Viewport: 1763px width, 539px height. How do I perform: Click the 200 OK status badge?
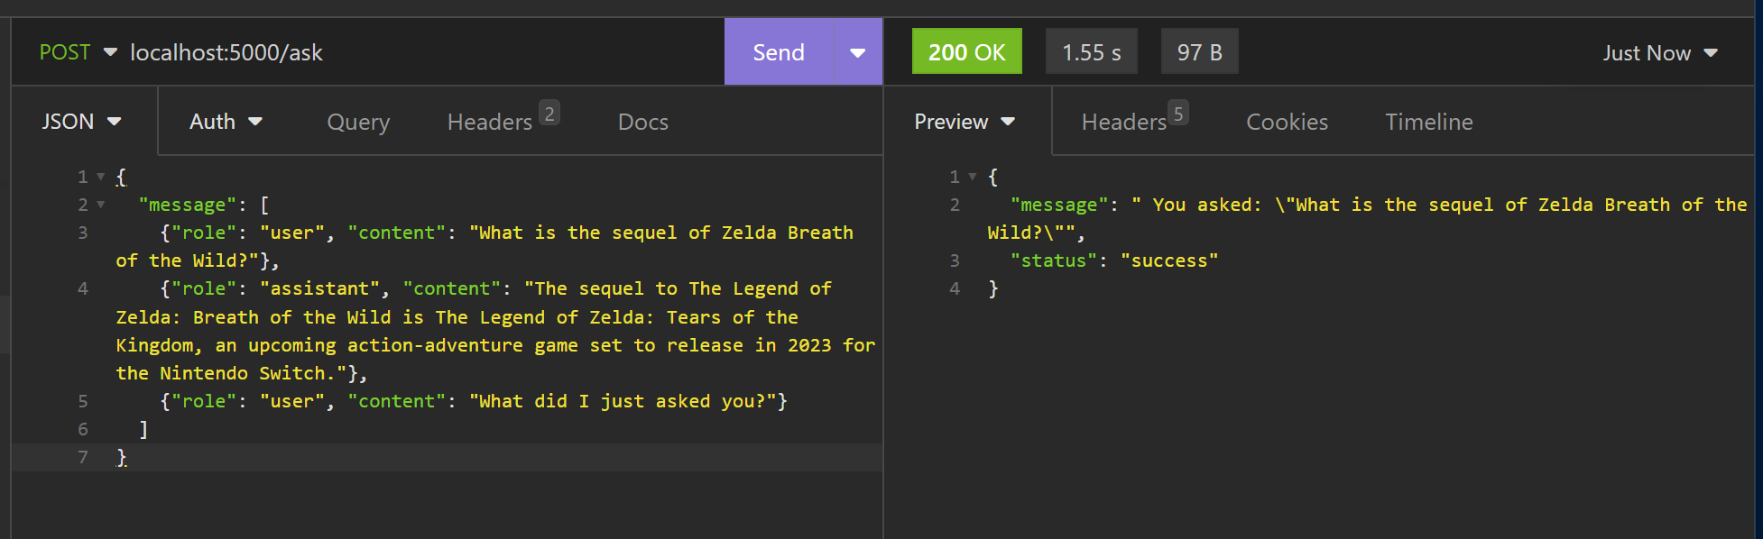(966, 51)
